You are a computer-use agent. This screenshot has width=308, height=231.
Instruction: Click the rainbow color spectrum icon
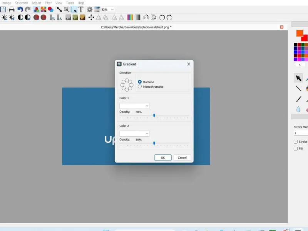pos(130,17)
